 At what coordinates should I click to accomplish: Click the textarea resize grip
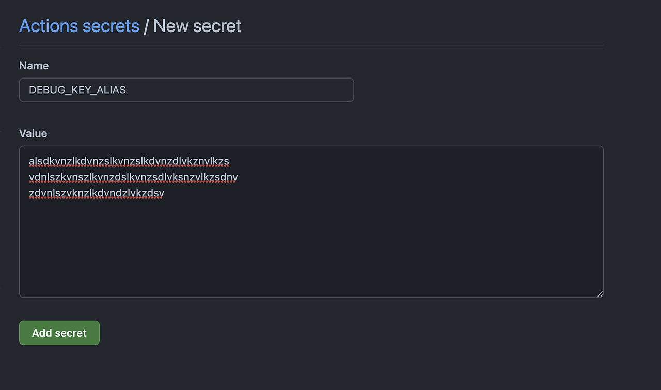pyautogui.click(x=600, y=293)
